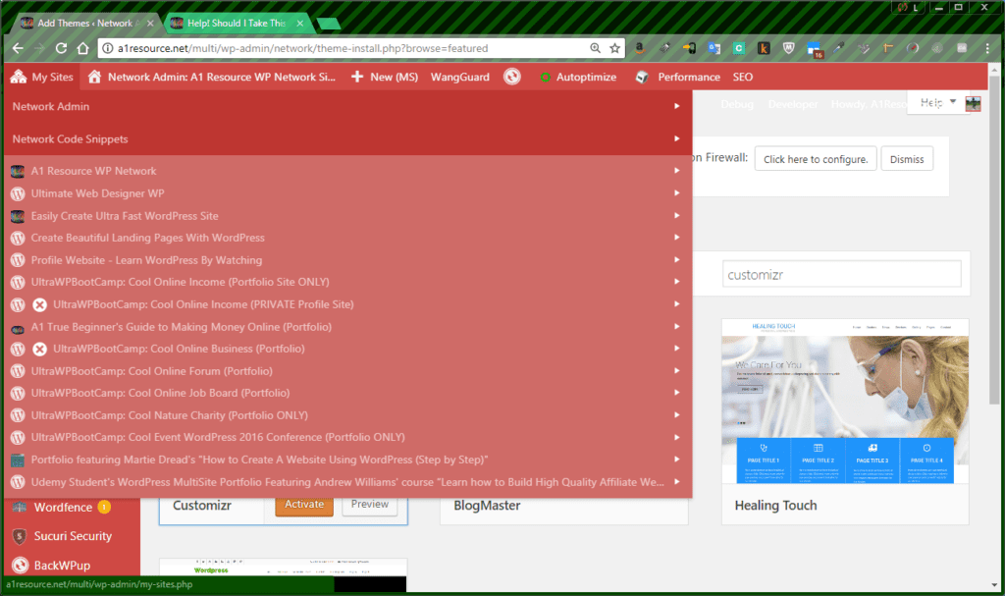
Task: Click the Autoptimize icon in the admin bar
Action: (x=545, y=77)
